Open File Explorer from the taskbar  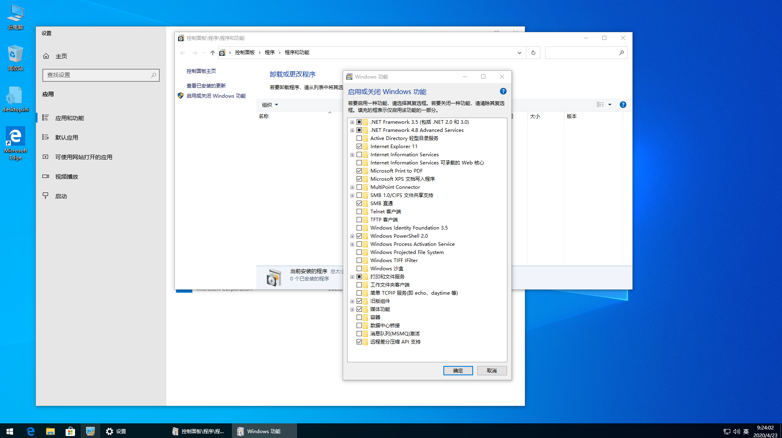coord(51,431)
